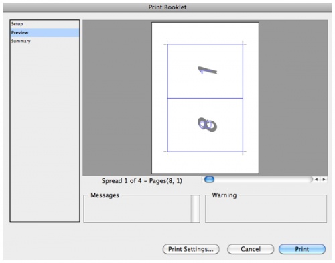Click inside the Messages text area
Viewport: 335px width, 263px height.
click(x=137, y=209)
